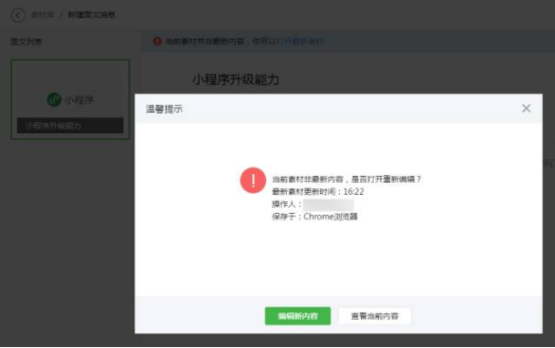The height and width of the screenshot is (348, 555).
Task: Select the 小程序升级能力 article thumbnail card
Action: click(x=70, y=99)
